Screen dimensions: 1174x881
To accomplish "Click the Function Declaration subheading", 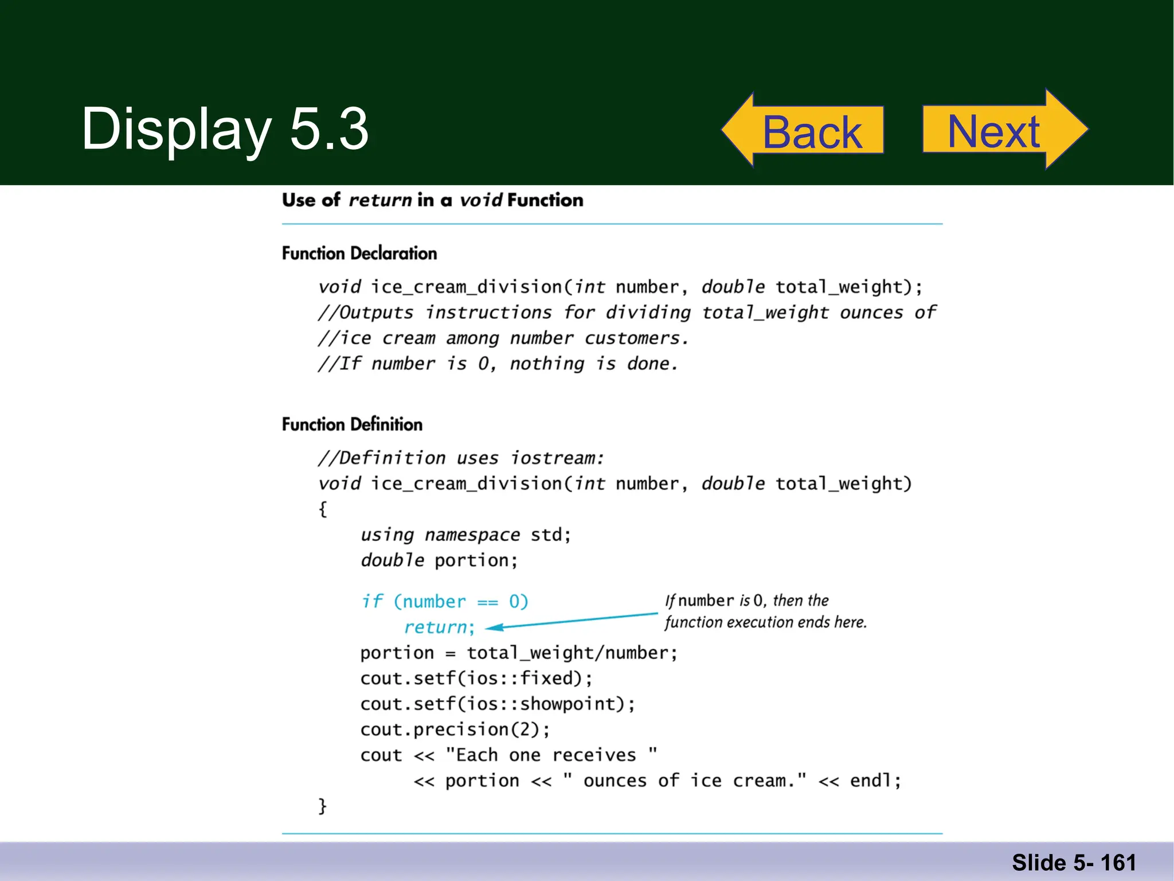I will pyautogui.click(x=359, y=253).
